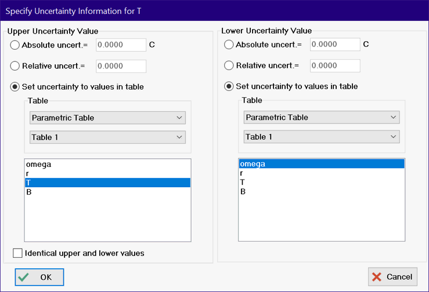Click upper Absolute uncertainty value field
The height and width of the screenshot is (292, 429).
coord(121,45)
